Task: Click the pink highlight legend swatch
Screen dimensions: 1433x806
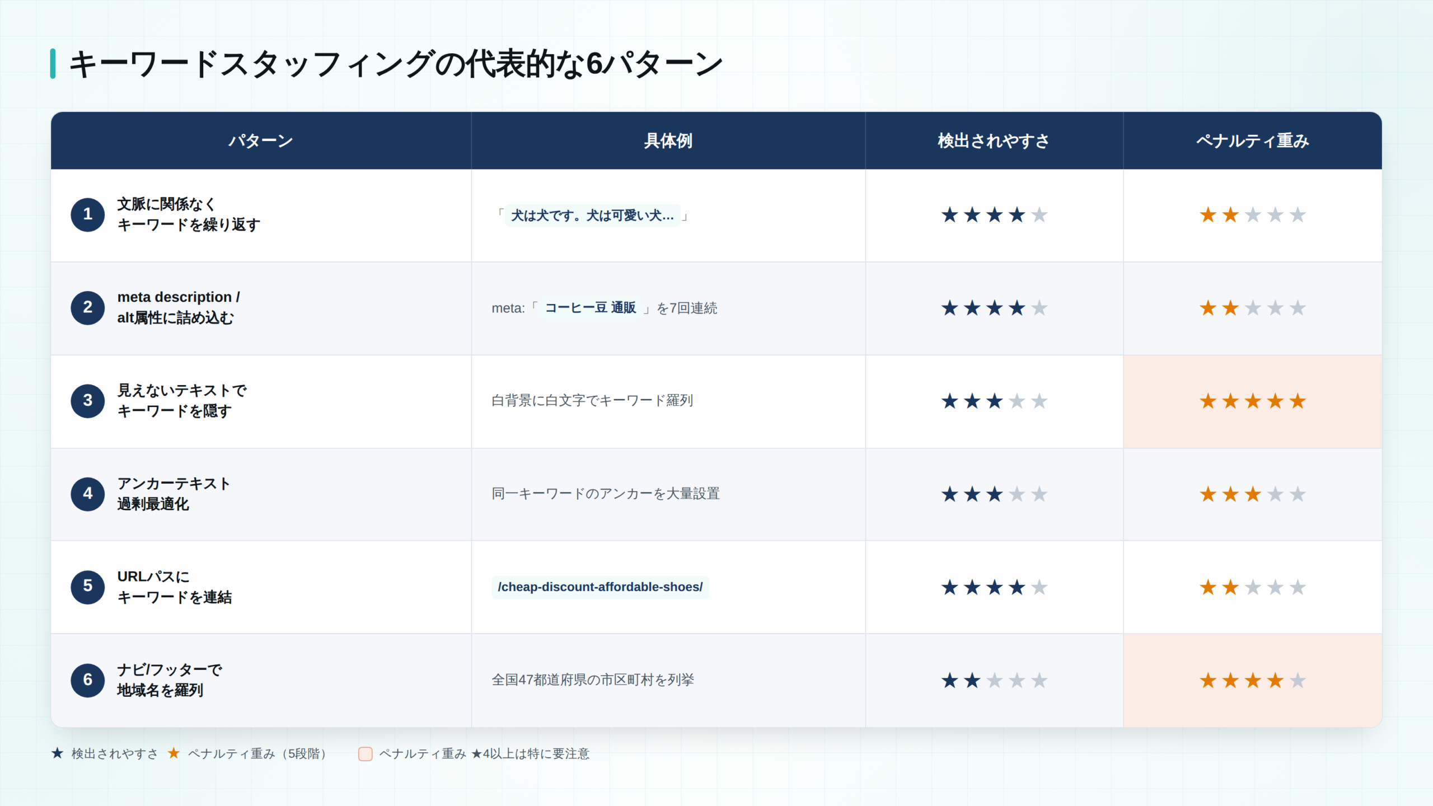Action: [366, 754]
